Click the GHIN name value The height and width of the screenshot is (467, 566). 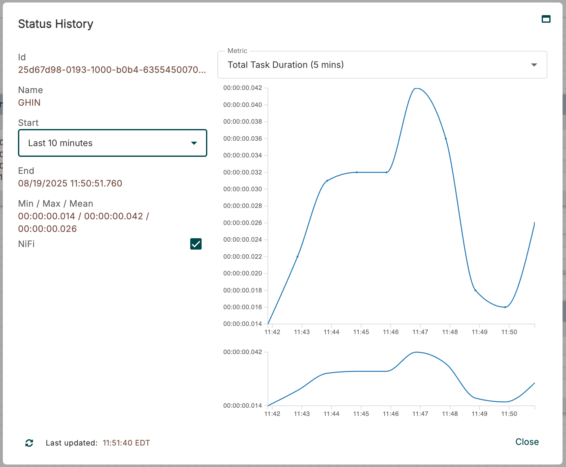[29, 103]
